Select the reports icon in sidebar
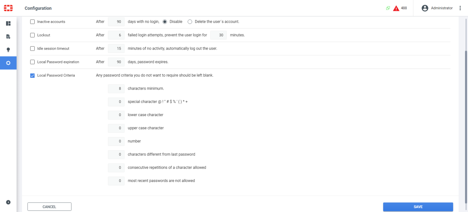The image size is (468, 212). [8, 37]
